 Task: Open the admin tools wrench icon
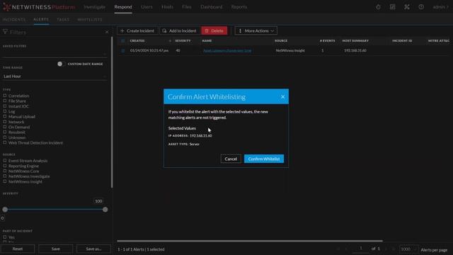pyautogui.click(x=407, y=7)
